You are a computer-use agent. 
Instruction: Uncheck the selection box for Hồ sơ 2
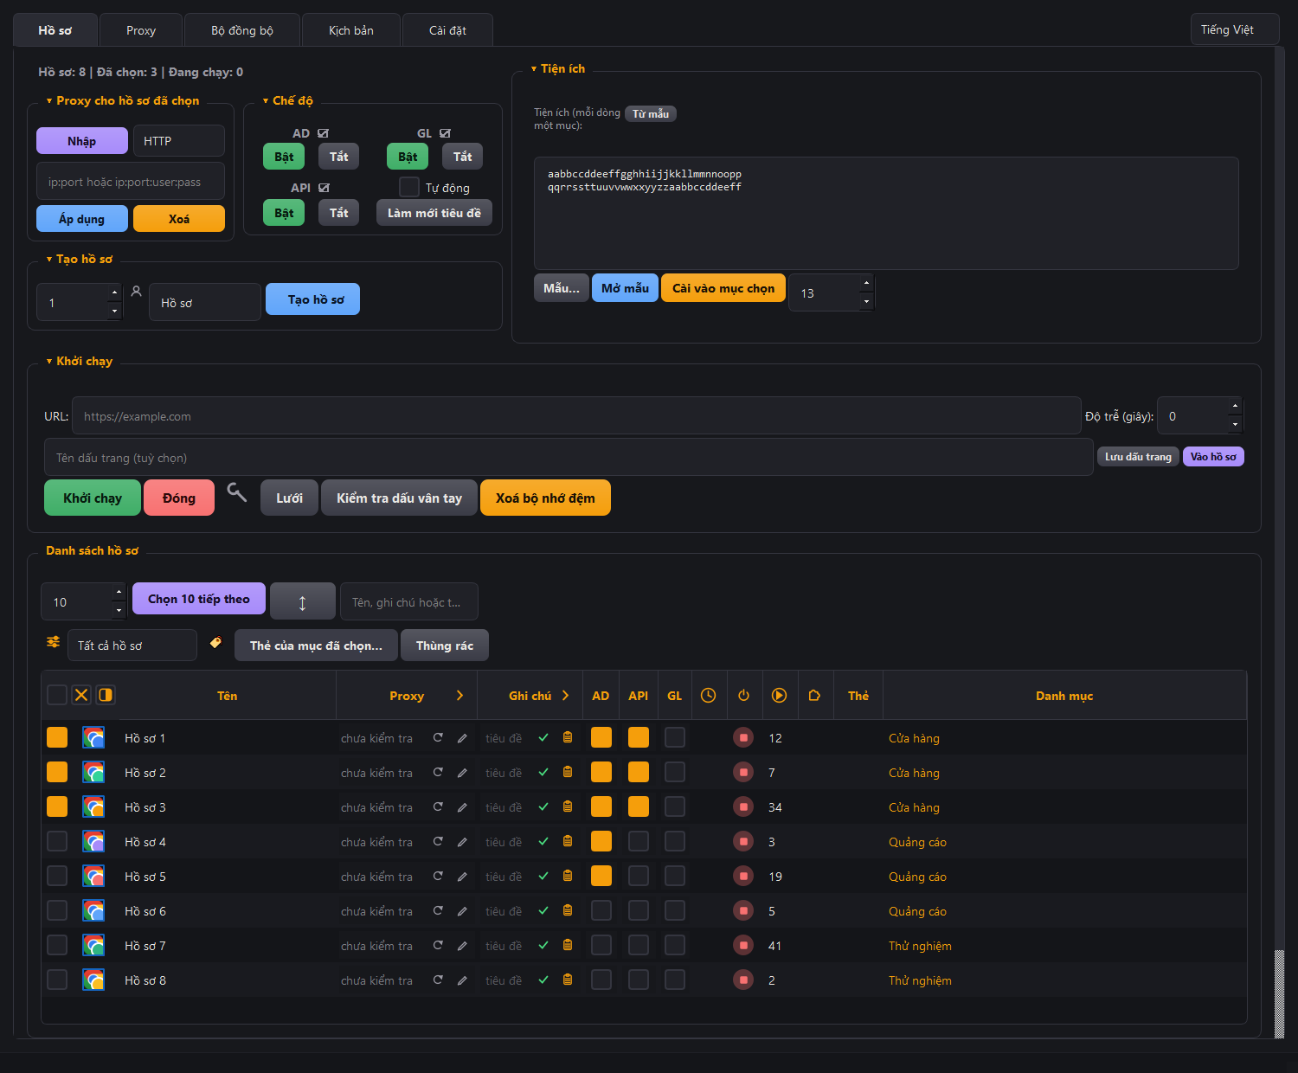[x=57, y=772]
